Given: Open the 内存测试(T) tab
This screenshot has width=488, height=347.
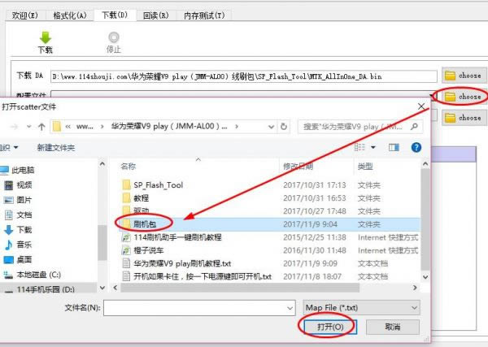Looking at the screenshot, I should 204,15.
